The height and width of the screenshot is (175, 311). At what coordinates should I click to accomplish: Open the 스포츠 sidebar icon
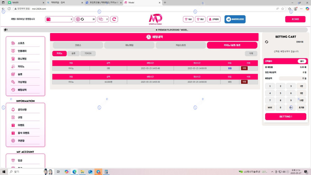coord(13,43)
